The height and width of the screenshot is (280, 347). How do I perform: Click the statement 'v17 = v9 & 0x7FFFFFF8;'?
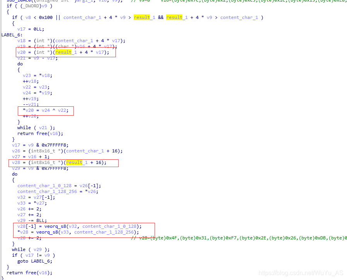(x=40, y=145)
